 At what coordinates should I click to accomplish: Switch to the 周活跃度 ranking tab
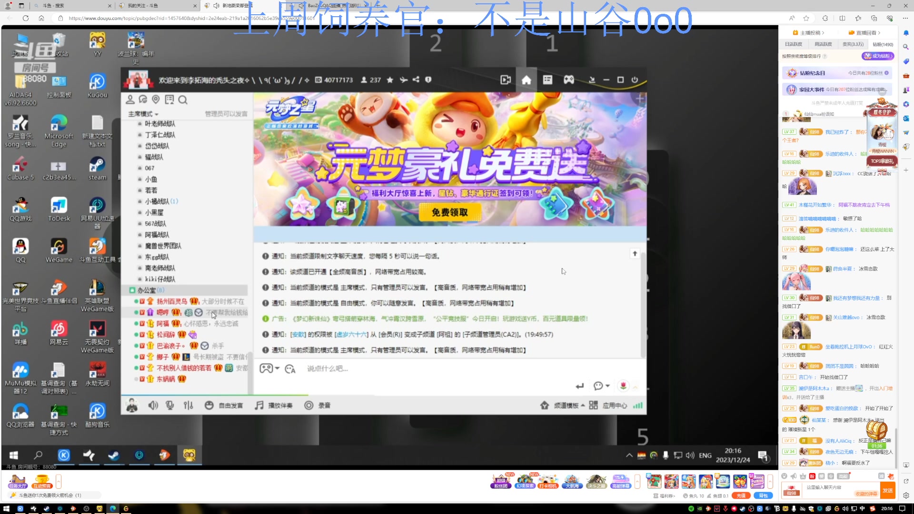[x=823, y=44]
